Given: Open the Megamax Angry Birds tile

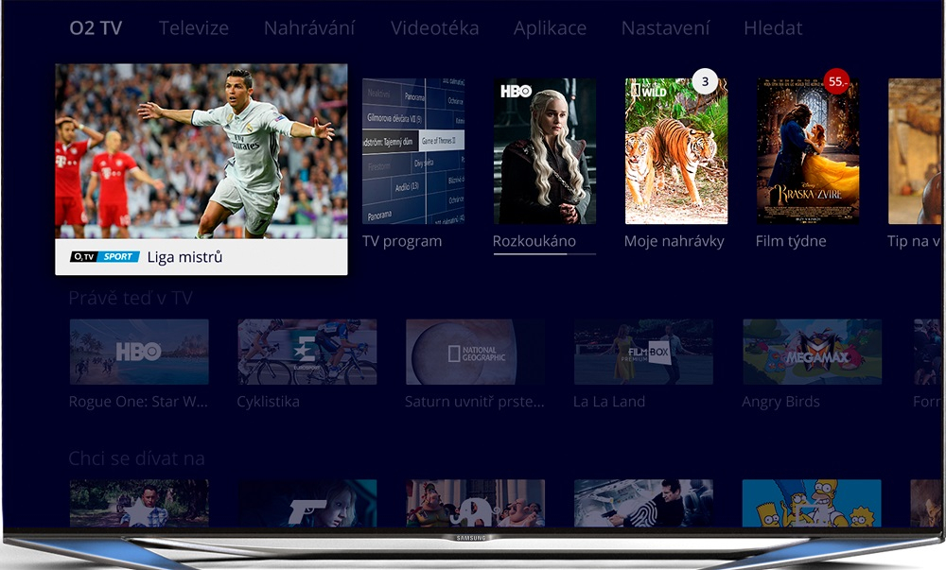Looking at the screenshot, I should 812,352.
